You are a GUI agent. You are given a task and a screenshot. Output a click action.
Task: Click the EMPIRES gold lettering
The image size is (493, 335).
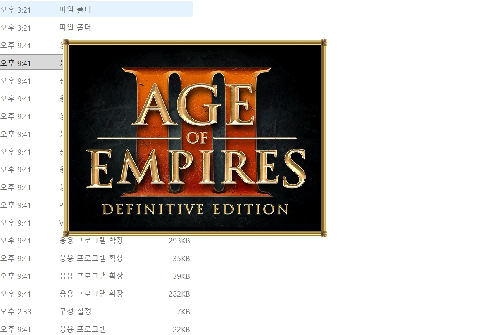pos(196,167)
